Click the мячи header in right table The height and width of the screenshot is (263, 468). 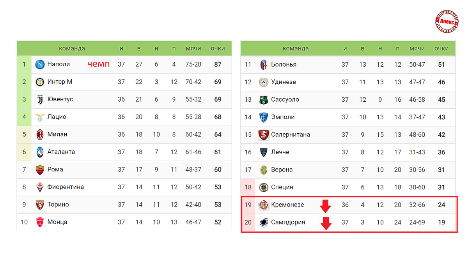(417, 48)
